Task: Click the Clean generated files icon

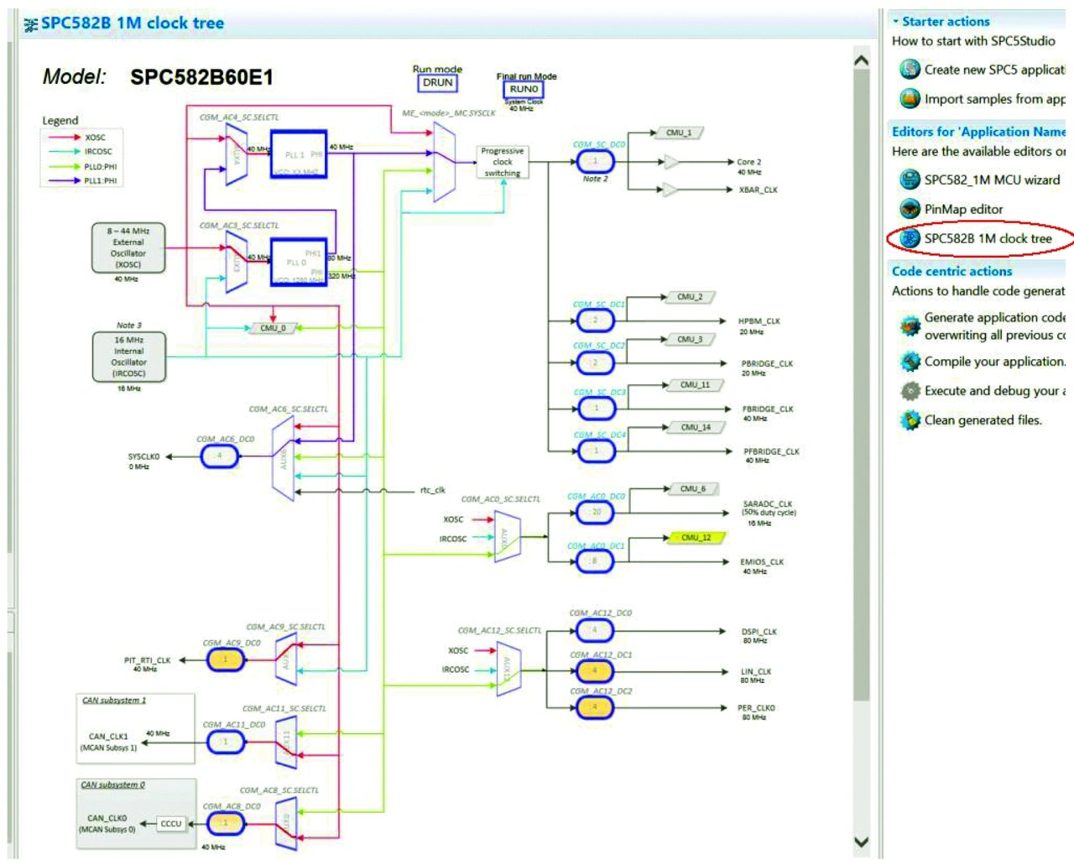Action: (910, 420)
